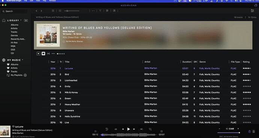Open the filter funnel icon

100,11
